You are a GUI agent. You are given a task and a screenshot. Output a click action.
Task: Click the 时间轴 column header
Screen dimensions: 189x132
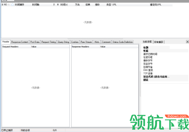(36, 5)
